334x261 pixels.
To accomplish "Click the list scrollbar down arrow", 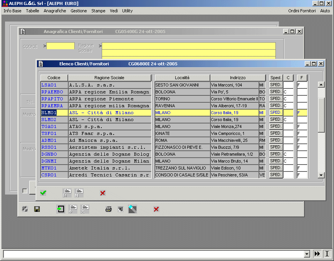I will tap(321, 175).
